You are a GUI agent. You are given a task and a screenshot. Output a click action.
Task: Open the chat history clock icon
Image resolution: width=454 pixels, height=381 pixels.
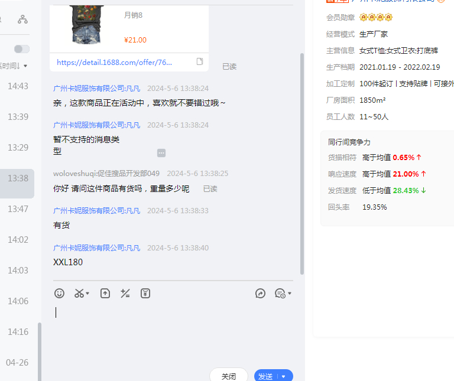pyautogui.click(x=280, y=293)
